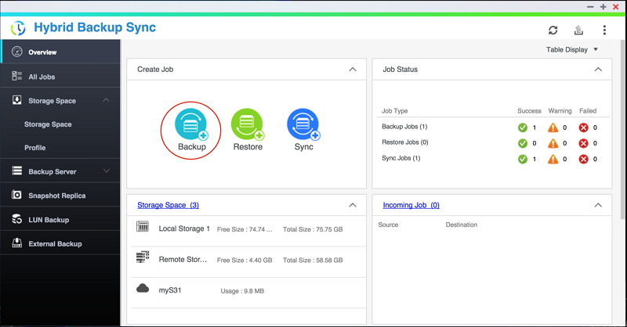Viewport: 627px width, 327px height.
Task: Click the Storage Space (3) link
Action: pos(168,205)
